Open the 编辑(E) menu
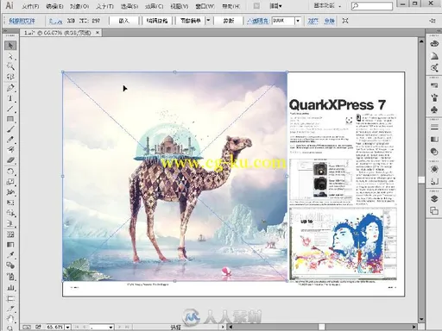This screenshot has height=331, width=442. pyautogui.click(x=54, y=6)
